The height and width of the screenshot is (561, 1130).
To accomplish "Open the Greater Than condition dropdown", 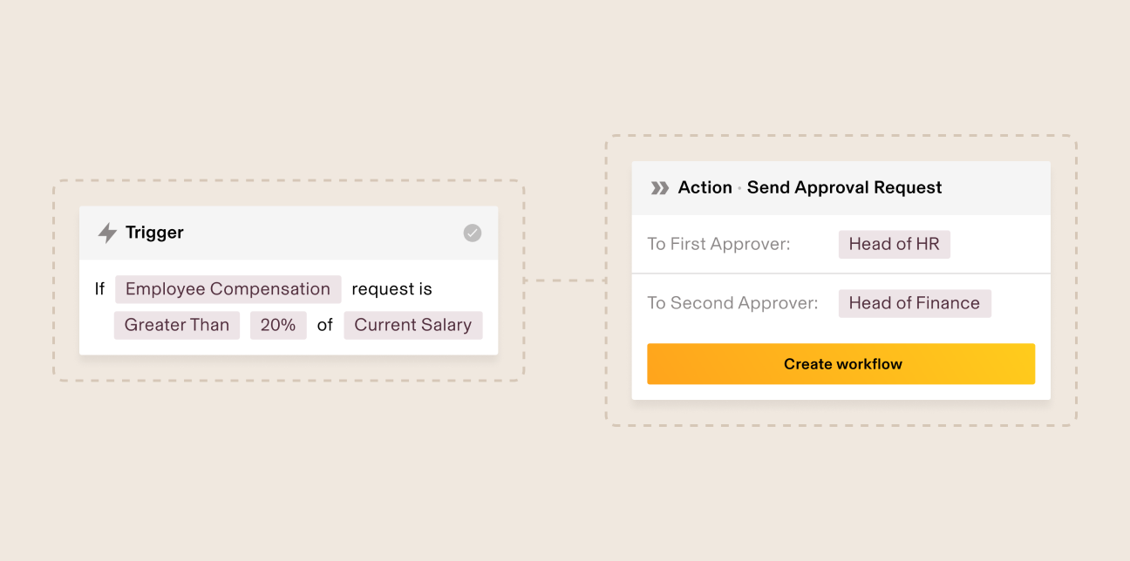I will coord(177,325).
